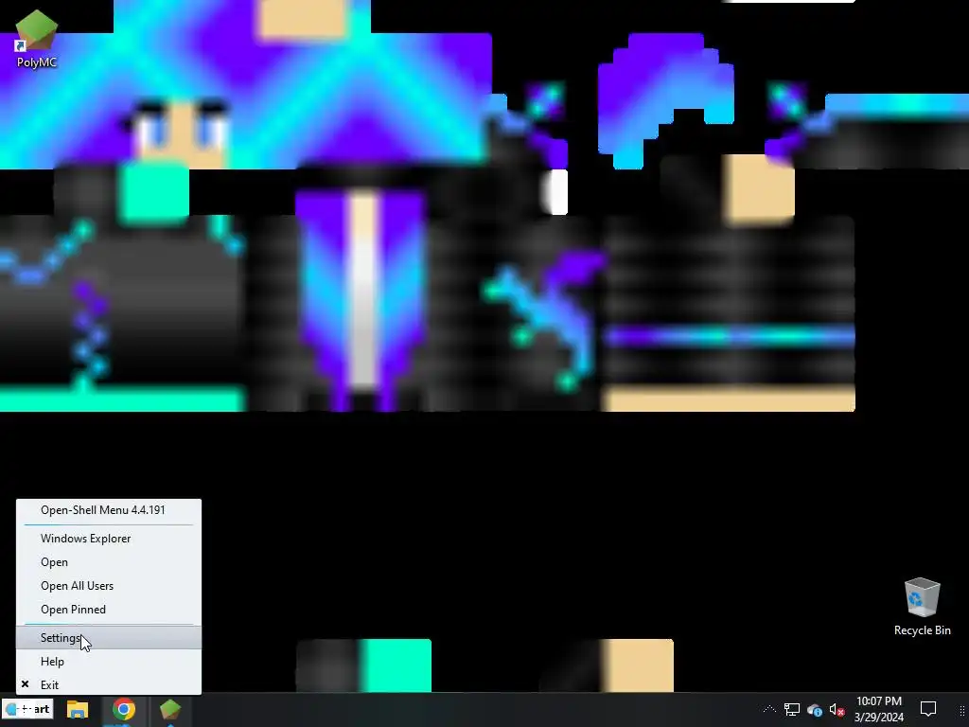Select Open All Users menu entry
969x727 pixels.
109,586
